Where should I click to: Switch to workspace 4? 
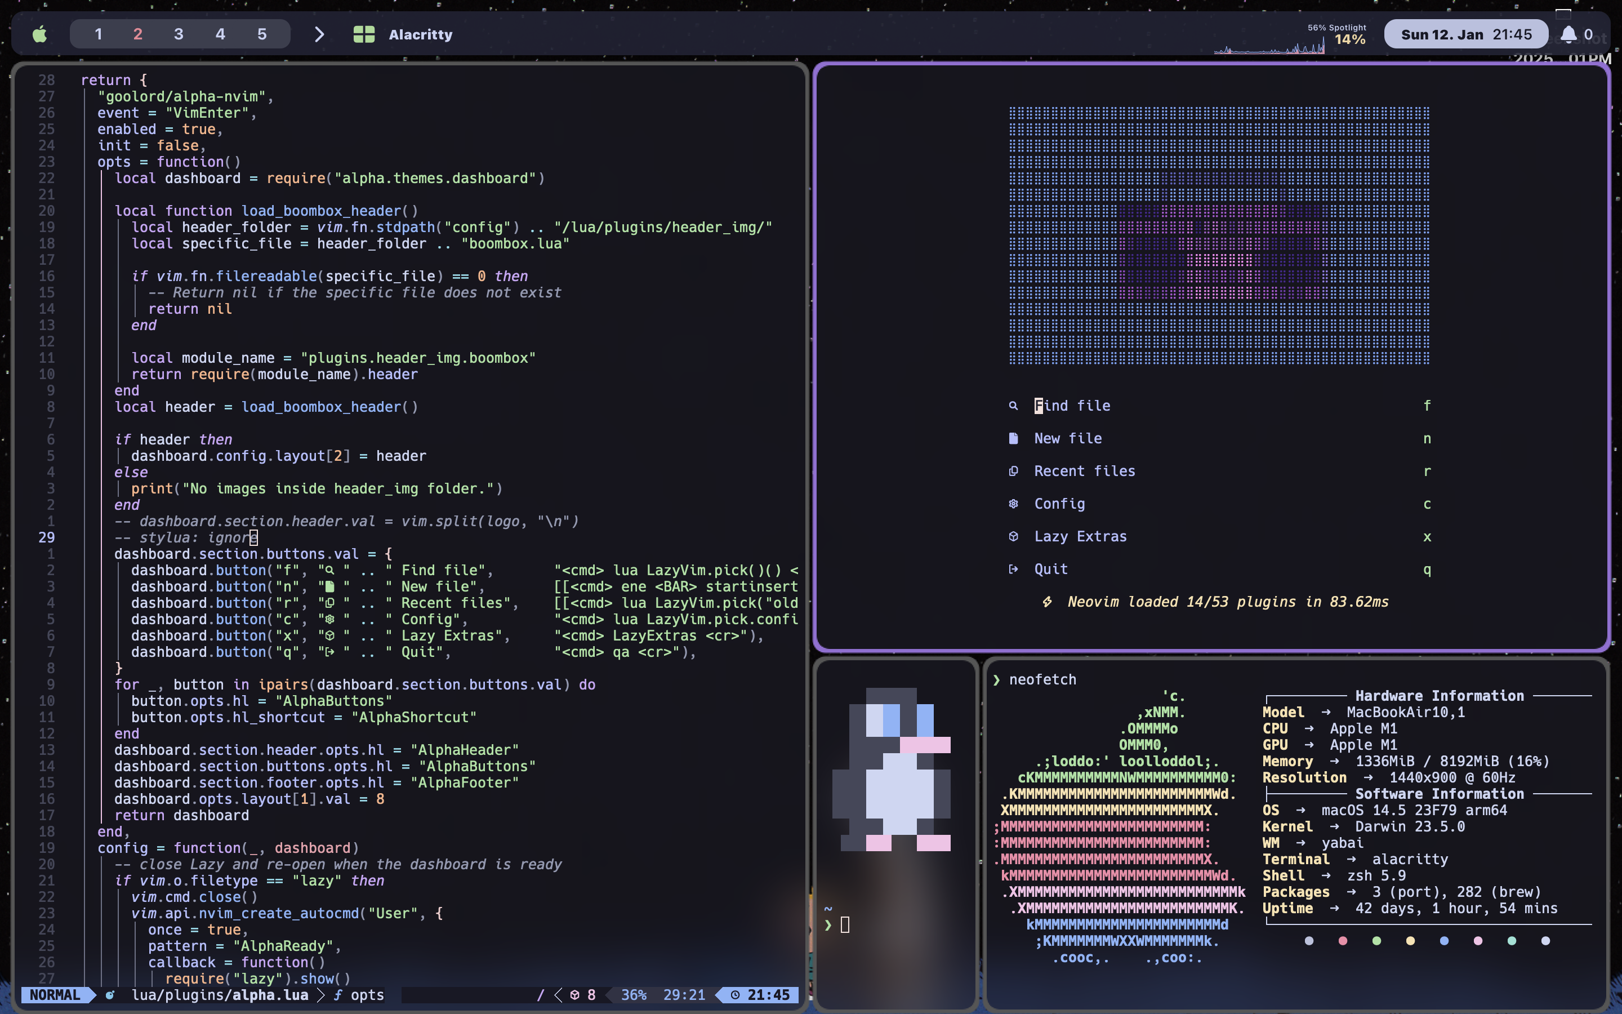(220, 34)
